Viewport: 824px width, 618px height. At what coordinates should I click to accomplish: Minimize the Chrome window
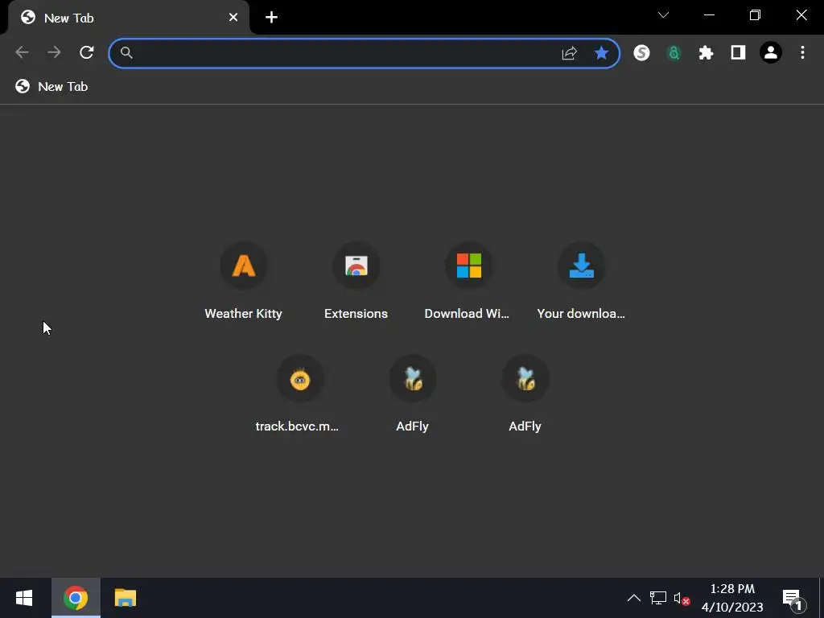[709, 14]
